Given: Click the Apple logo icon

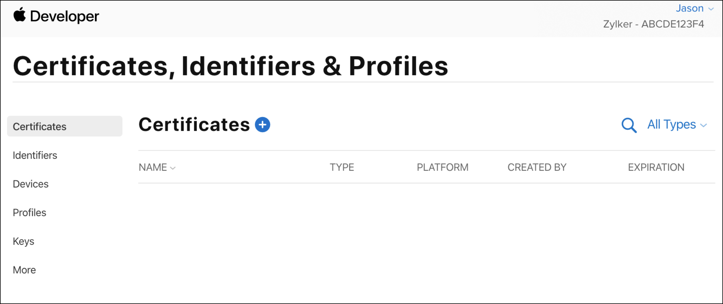Looking at the screenshot, I should (x=19, y=15).
